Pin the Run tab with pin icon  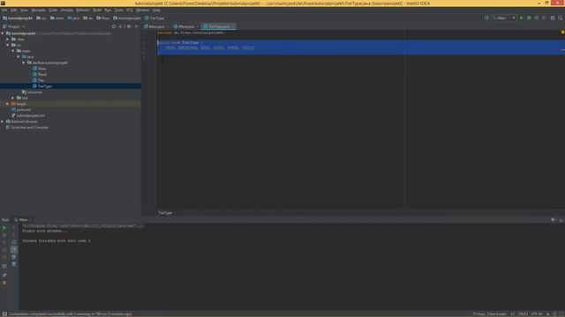[4, 276]
